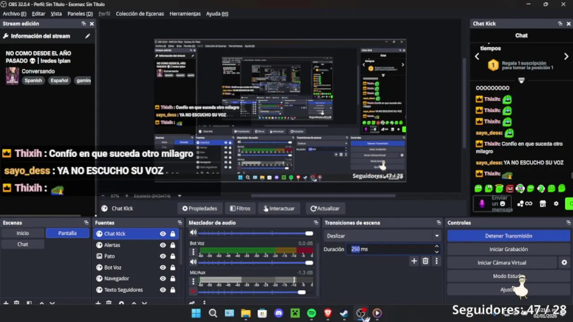Toggle Navegador source visibility

[163, 279]
